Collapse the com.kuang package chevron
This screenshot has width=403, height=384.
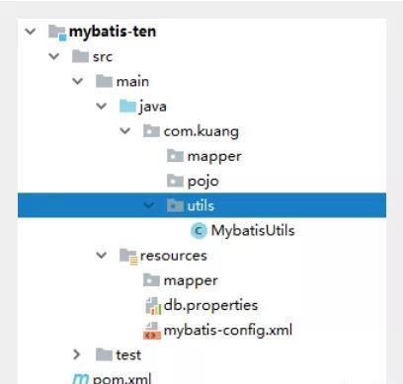tap(125, 131)
